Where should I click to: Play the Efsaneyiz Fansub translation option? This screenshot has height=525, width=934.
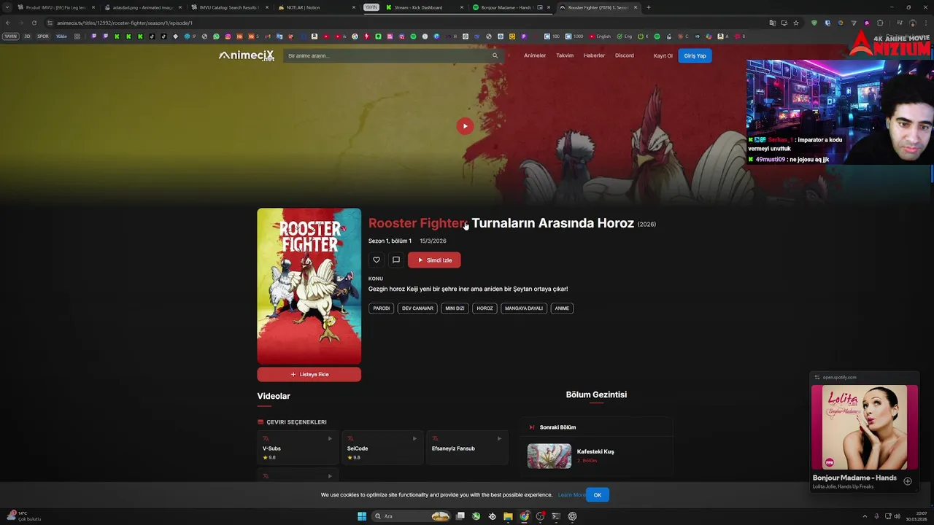coord(467,448)
